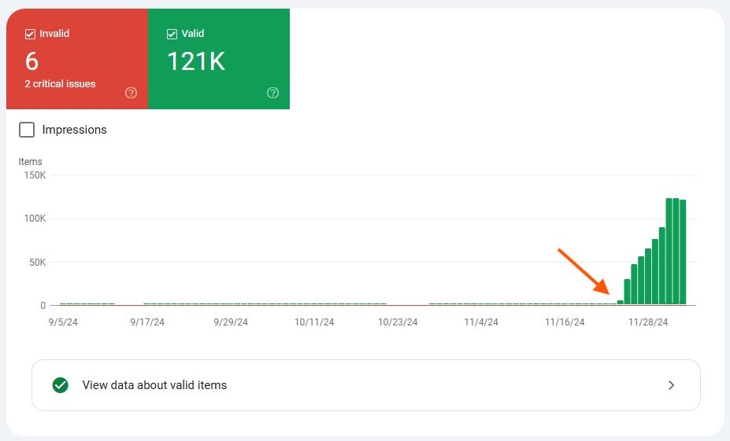Image resolution: width=730 pixels, height=441 pixels.
Task: Select the Valid 121K count
Action: coord(195,61)
